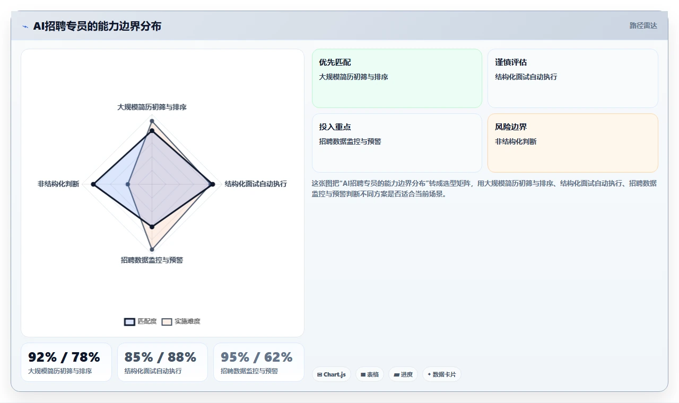Select the 优先匹配 card
This screenshot has width=679, height=403.
pyautogui.click(x=397, y=78)
